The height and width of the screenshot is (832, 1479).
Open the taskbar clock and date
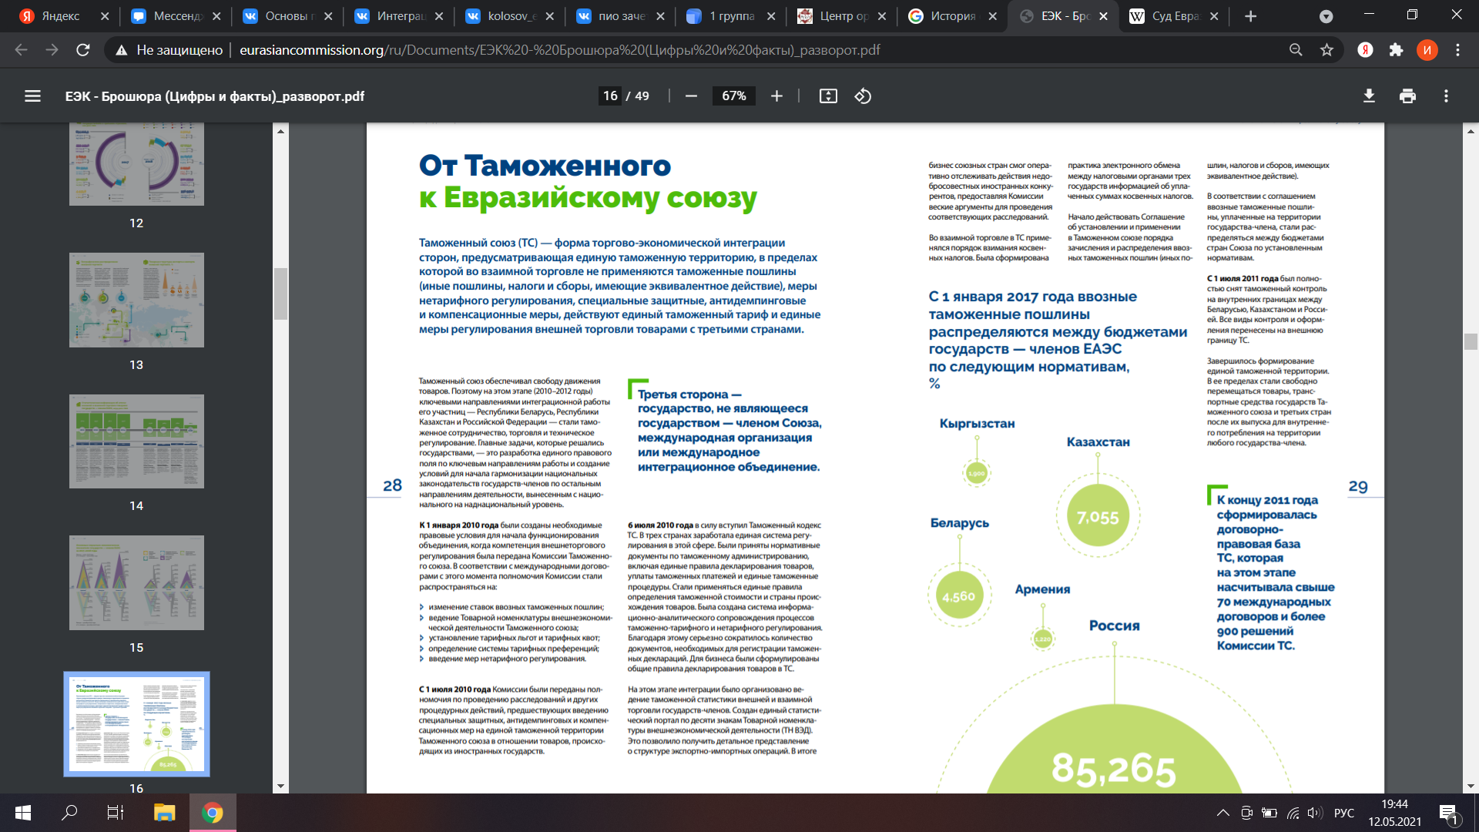[1395, 813]
